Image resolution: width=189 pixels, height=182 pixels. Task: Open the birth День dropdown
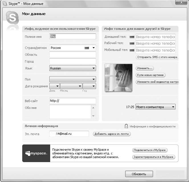coord(57,86)
